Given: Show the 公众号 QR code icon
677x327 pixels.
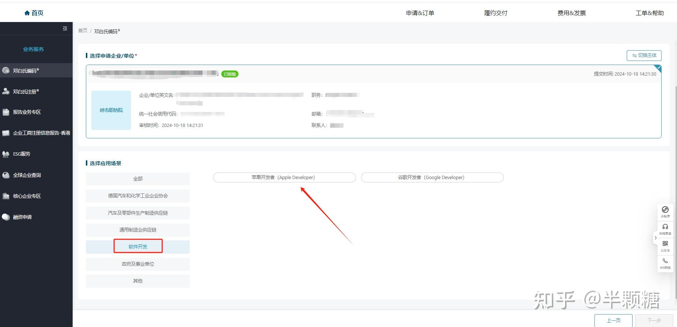Looking at the screenshot, I should pyautogui.click(x=665, y=244).
